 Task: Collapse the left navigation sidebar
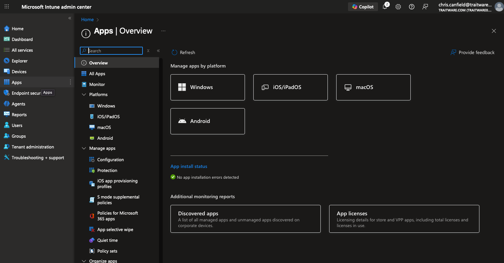click(x=70, y=18)
